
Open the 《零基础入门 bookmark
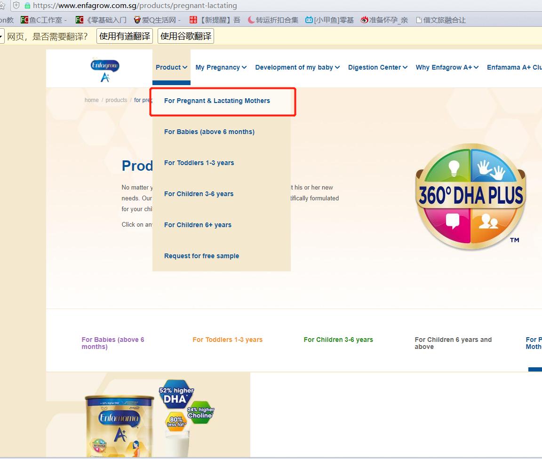point(101,20)
